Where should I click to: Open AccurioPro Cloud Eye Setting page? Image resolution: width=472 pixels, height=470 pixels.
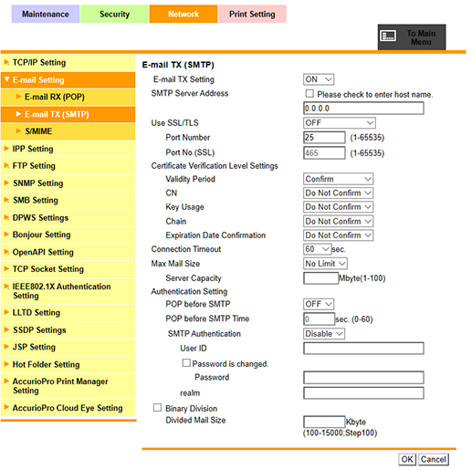point(68,408)
